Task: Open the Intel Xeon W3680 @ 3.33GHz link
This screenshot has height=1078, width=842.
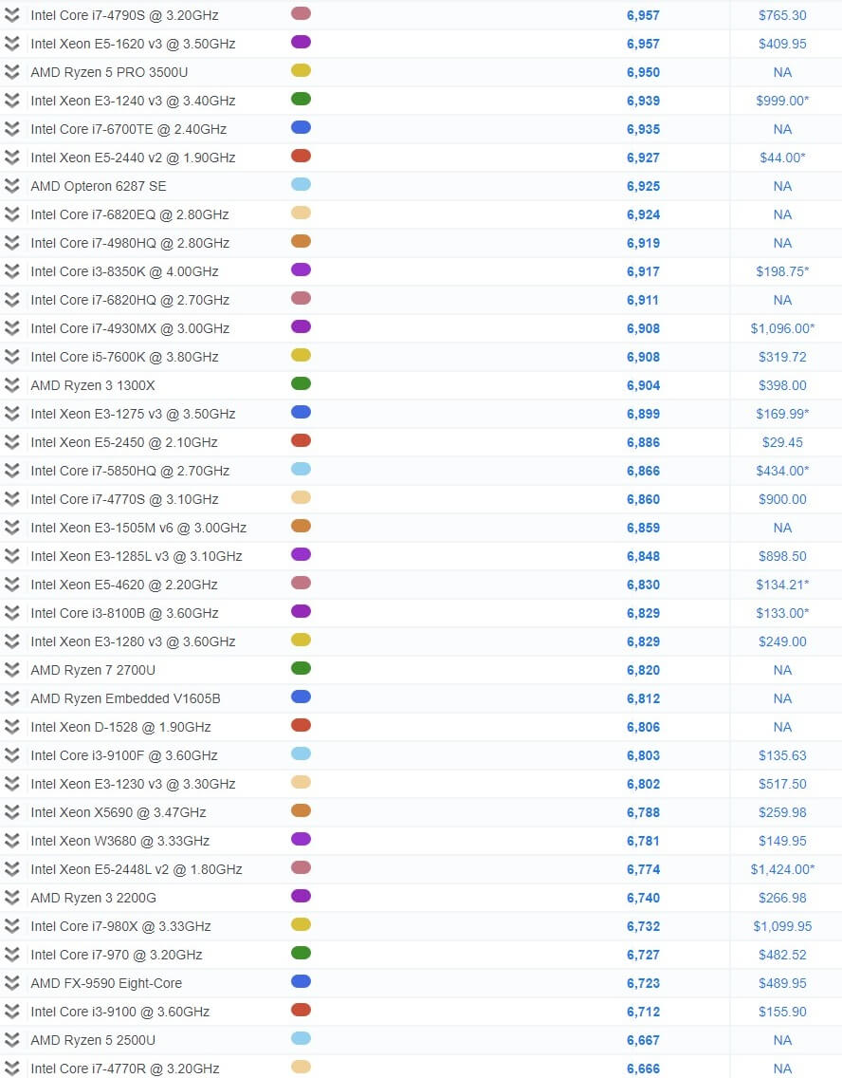Action: [x=119, y=841]
